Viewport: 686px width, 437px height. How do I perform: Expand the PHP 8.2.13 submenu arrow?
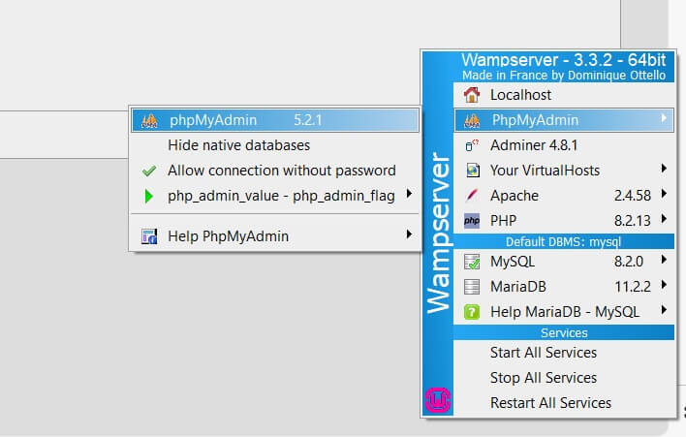coord(664,218)
